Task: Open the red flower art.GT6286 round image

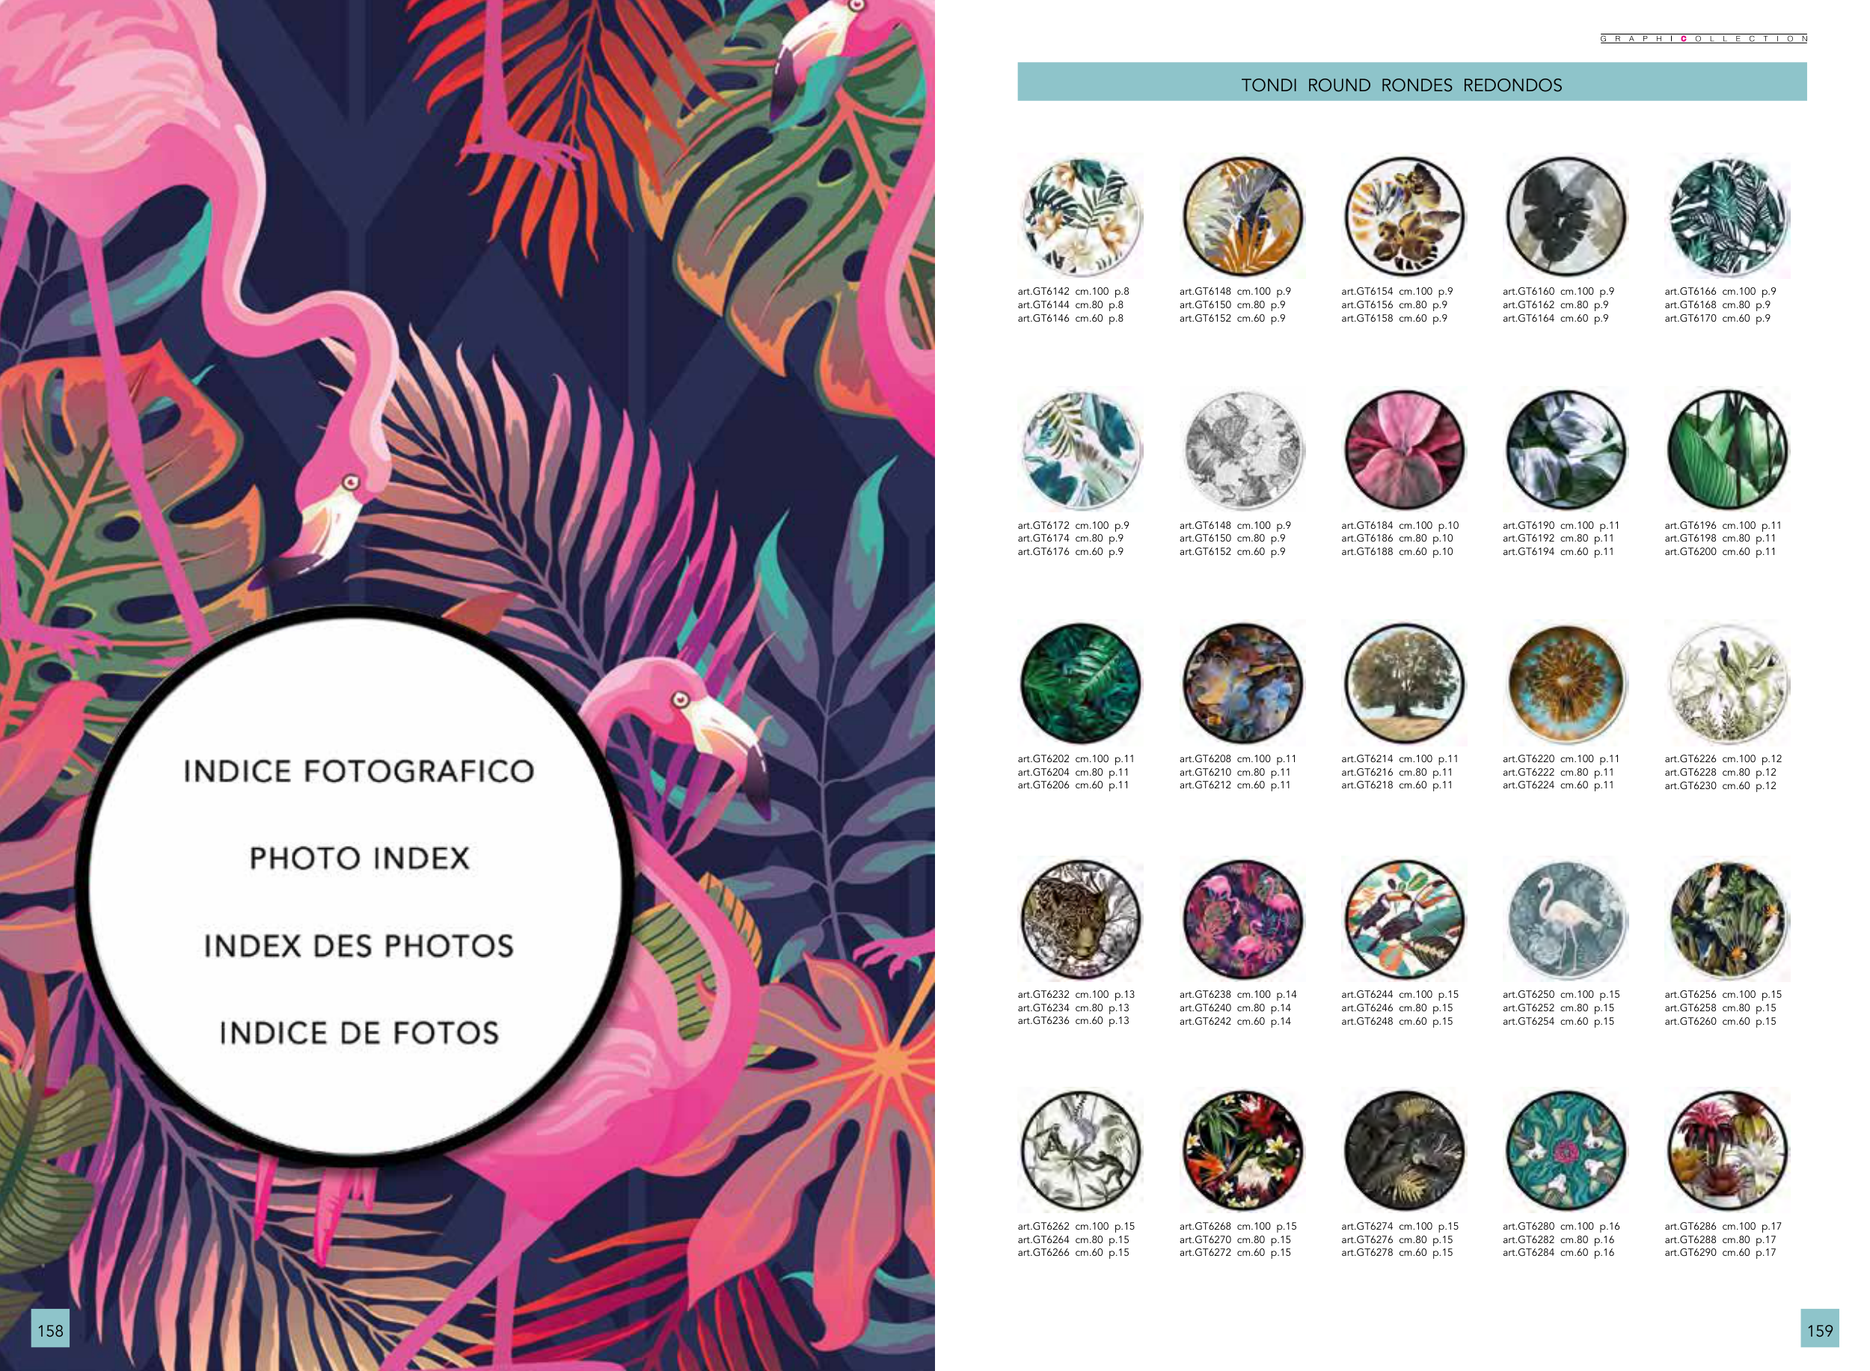Action: (x=1728, y=1151)
